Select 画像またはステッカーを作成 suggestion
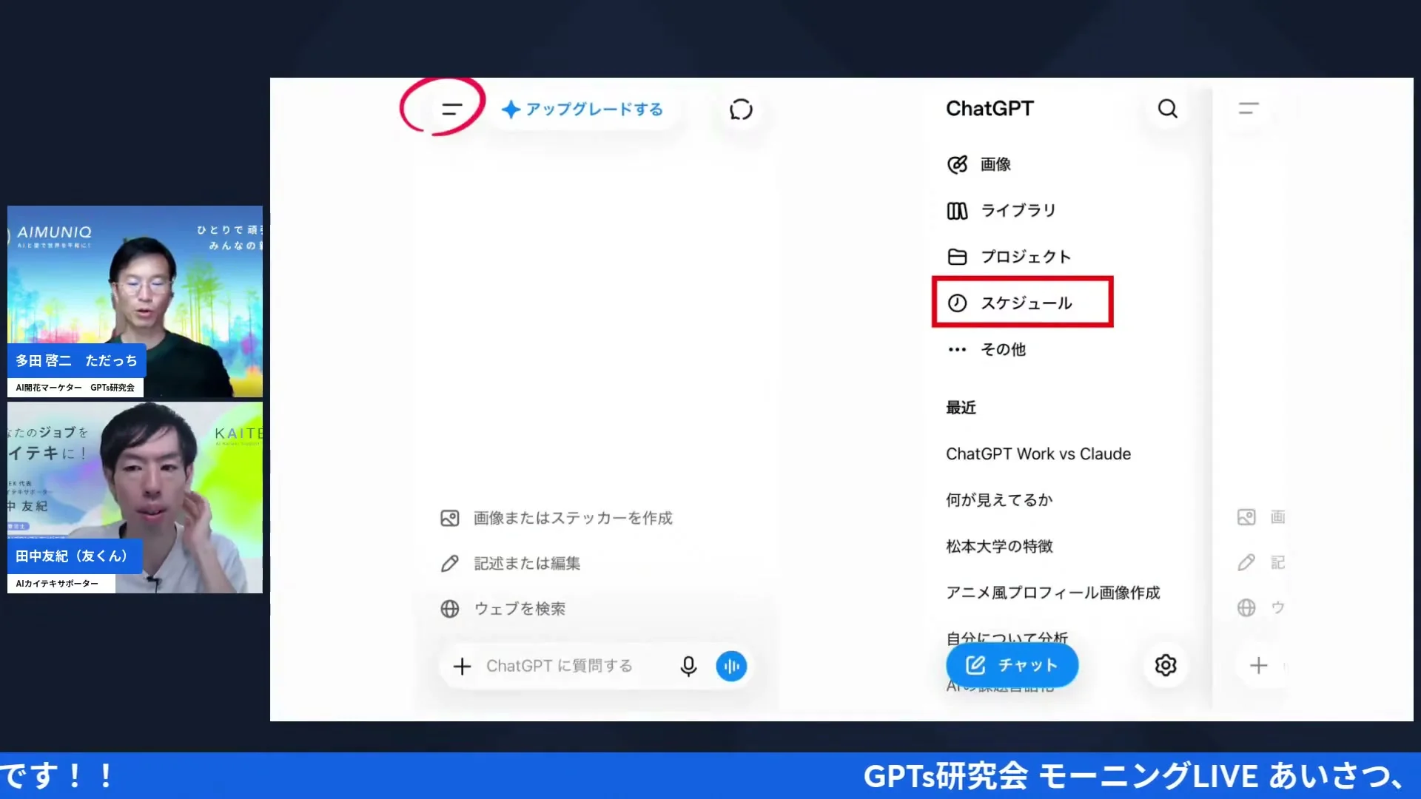This screenshot has height=799, width=1421. [x=557, y=518]
